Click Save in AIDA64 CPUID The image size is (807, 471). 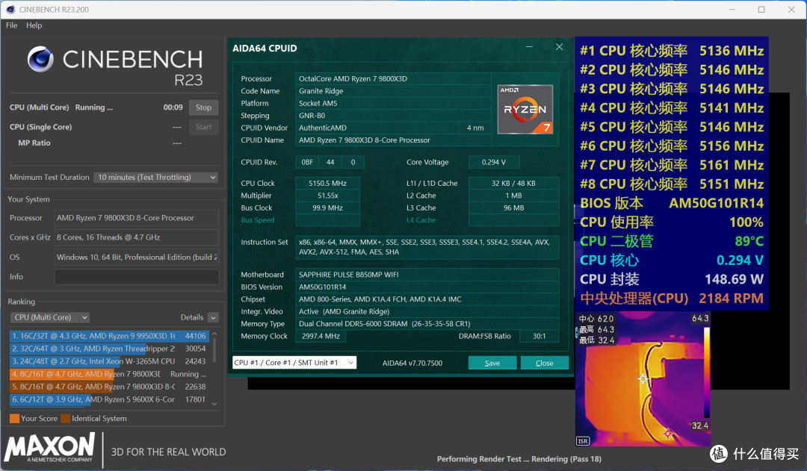point(492,363)
